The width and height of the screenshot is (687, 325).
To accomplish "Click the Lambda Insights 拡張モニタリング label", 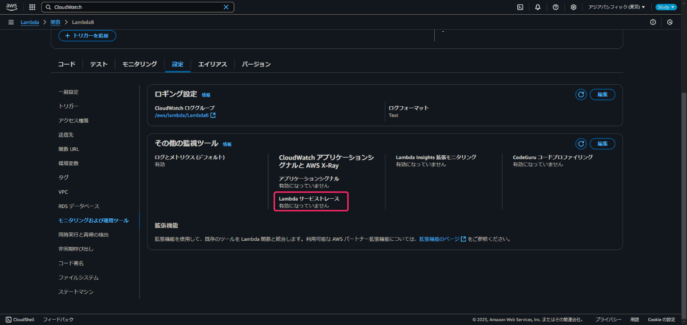I will [436, 157].
